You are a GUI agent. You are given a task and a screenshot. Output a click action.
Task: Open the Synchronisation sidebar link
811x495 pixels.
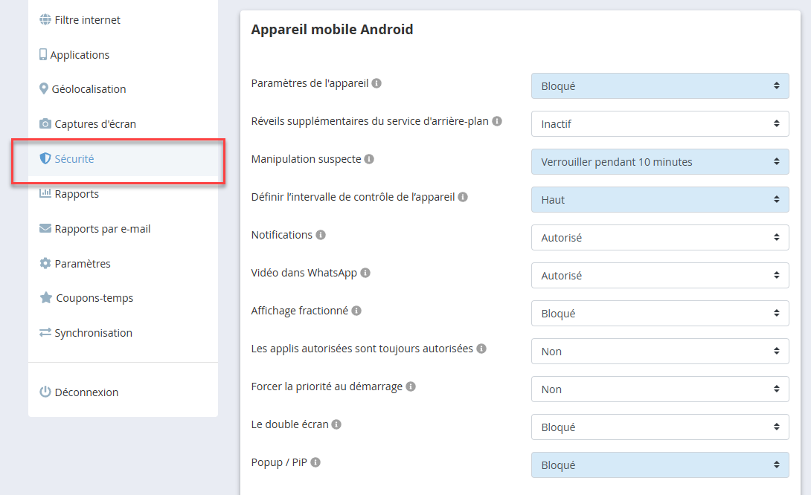point(93,333)
